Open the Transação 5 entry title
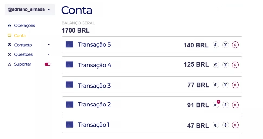This screenshot has width=263, height=139. tap(94, 45)
